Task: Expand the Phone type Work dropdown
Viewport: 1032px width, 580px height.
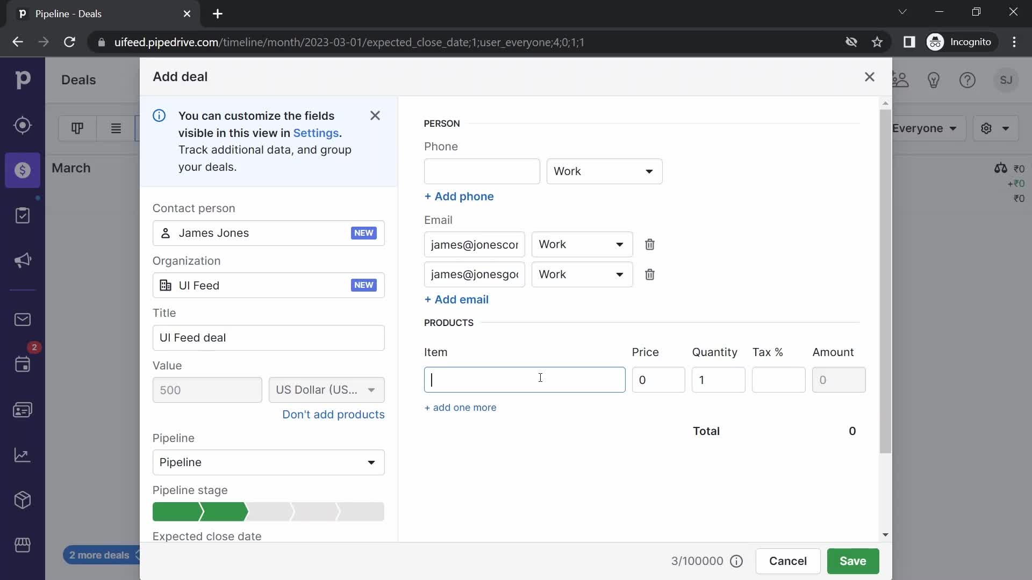Action: point(604,171)
